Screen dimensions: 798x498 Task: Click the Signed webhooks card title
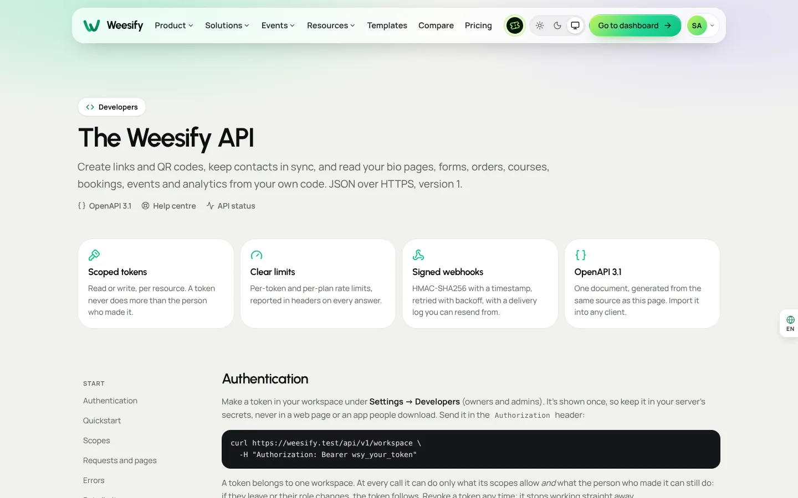pyautogui.click(x=448, y=272)
